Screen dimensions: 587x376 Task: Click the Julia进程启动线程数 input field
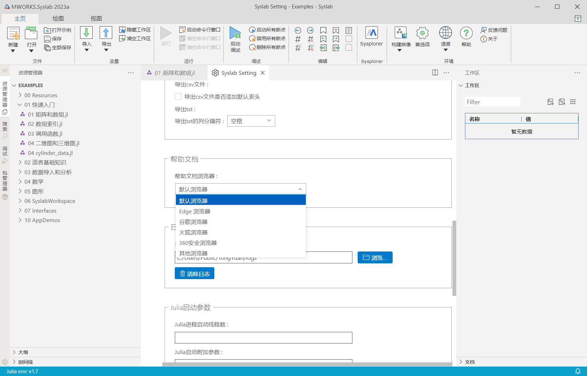pyautogui.click(x=263, y=338)
